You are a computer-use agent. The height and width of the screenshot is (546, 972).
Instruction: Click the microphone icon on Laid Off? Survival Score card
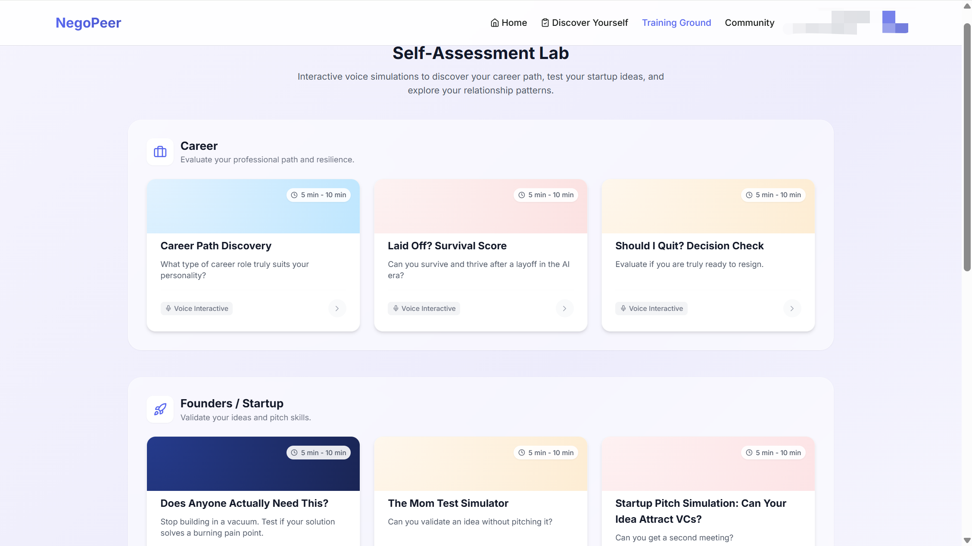[396, 308]
